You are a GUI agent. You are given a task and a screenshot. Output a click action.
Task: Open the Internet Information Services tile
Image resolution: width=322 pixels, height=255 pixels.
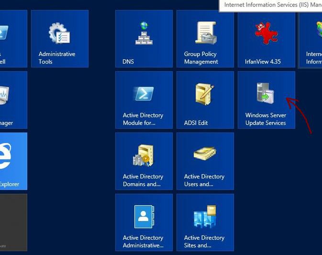(x=311, y=40)
